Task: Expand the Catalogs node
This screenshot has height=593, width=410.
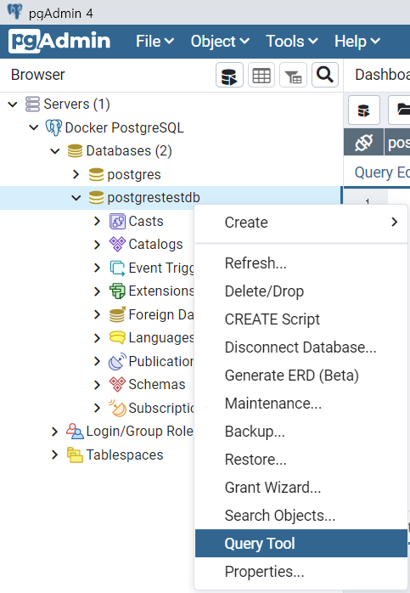Action: tap(97, 245)
